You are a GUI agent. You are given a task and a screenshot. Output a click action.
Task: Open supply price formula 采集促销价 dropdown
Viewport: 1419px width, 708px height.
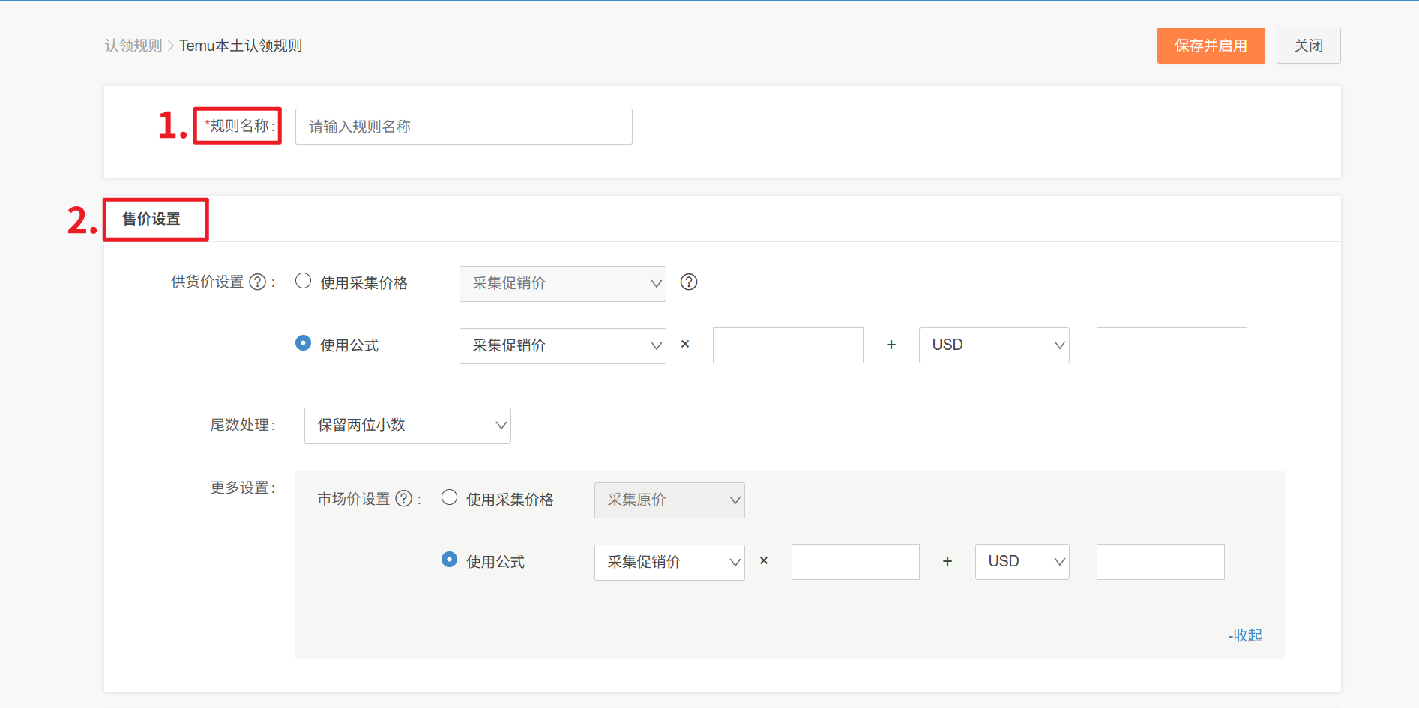pyautogui.click(x=562, y=345)
